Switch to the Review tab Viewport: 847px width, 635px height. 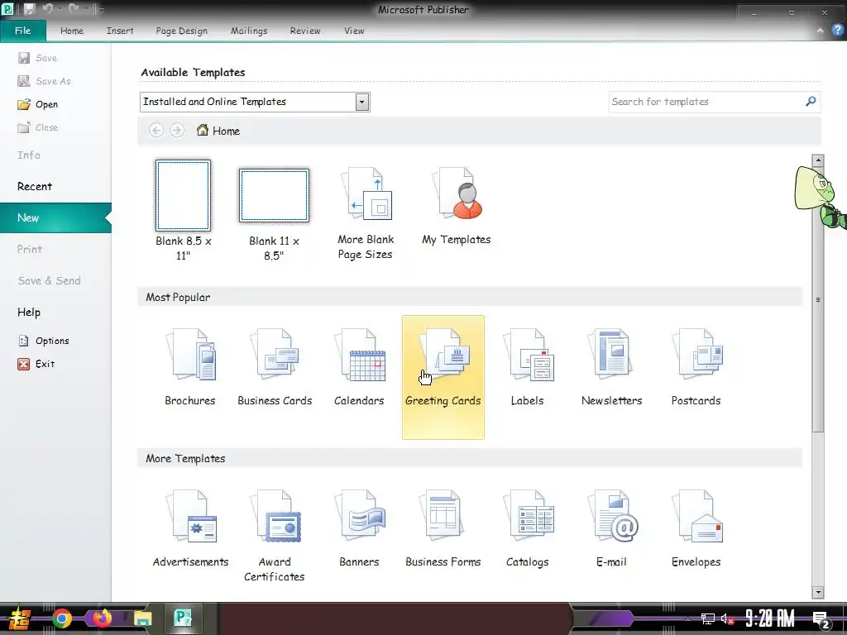pyautogui.click(x=305, y=31)
